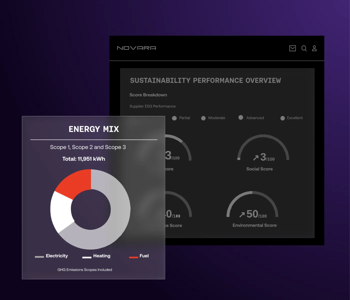This screenshot has width=350, height=300.
Task: Click the 'Heating' legend label
Action: point(102,256)
